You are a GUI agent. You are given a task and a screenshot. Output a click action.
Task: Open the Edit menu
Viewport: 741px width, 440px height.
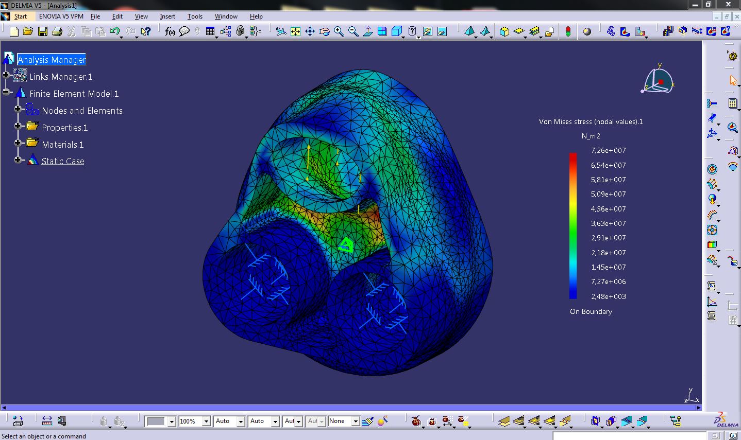pos(117,16)
